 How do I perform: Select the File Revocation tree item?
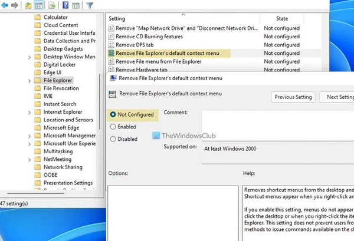tap(61, 88)
